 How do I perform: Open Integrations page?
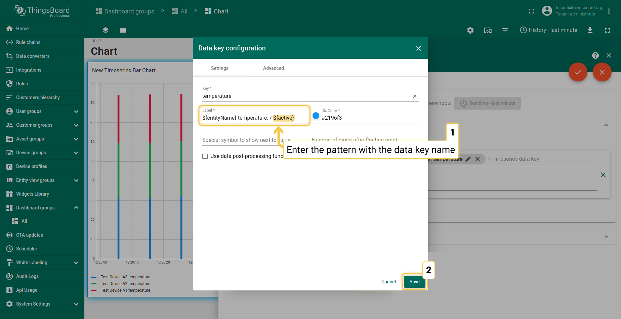[x=42, y=70]
